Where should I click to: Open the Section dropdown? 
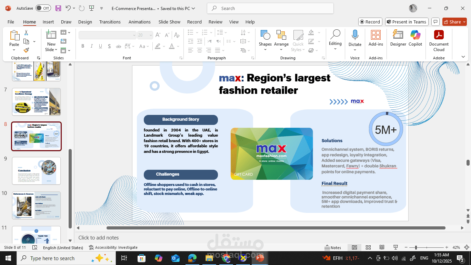66,50
